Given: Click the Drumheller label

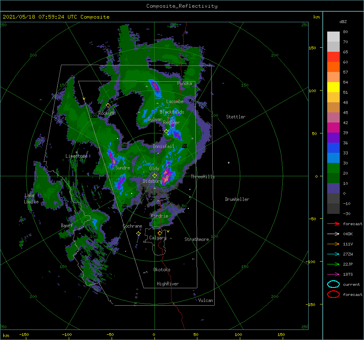Looking at the screenshot, I should [237, 199].
